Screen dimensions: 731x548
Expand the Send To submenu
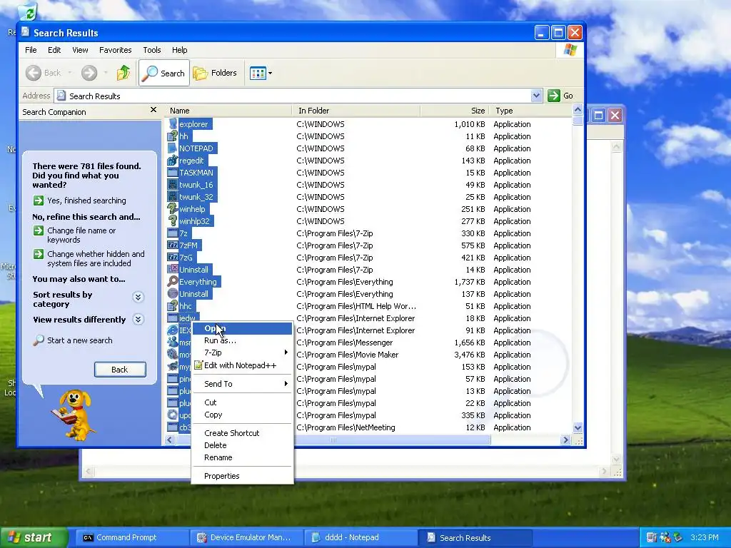coord(242,383)
